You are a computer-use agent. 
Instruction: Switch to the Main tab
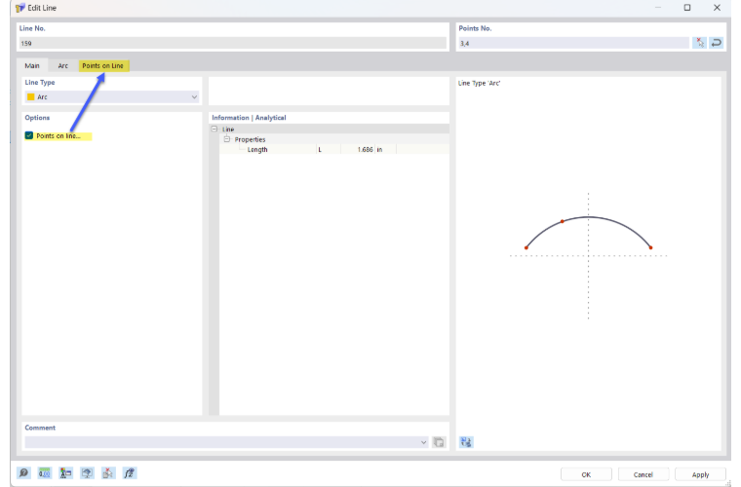[x=32, y=65]
